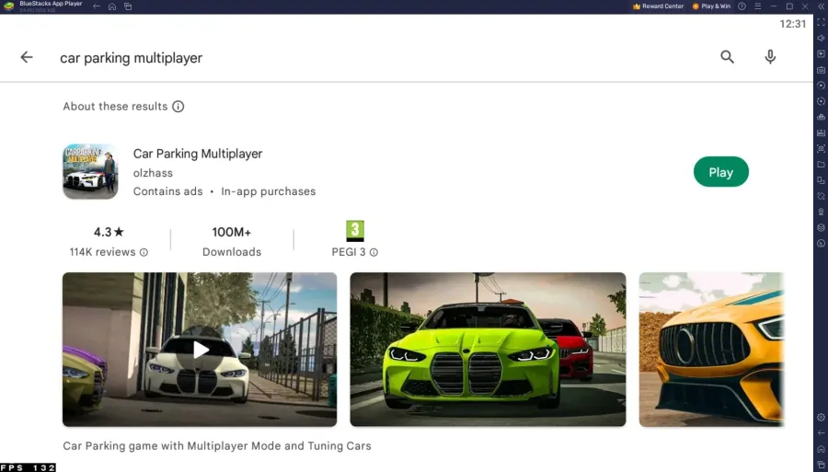Open the BlueStacks help question icon
Image resolution: width=828 pixels, height=472 pixels.
coord(742,6)
